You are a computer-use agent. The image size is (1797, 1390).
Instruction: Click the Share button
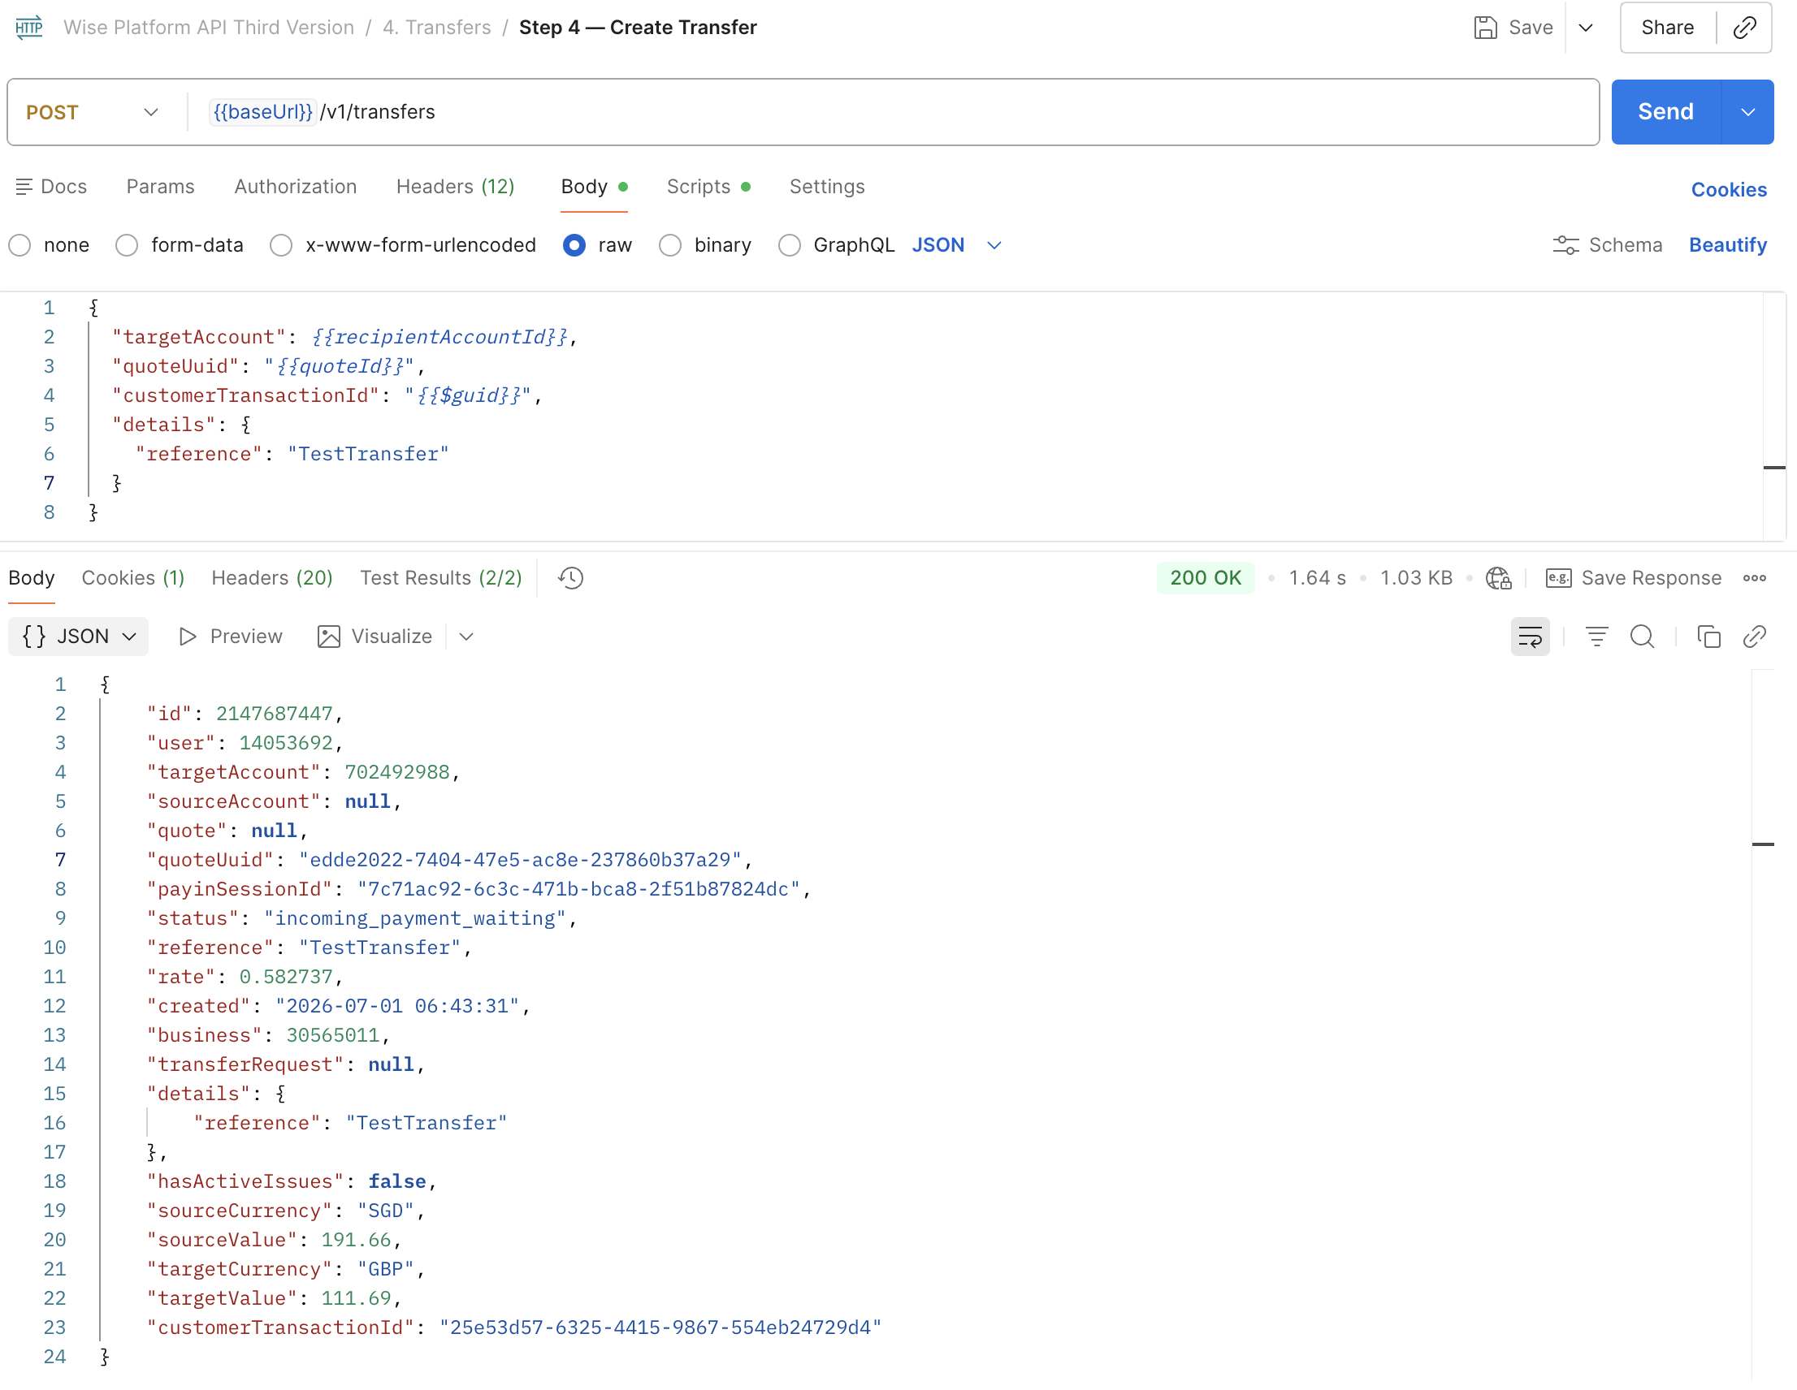[x=1666, y=28]
